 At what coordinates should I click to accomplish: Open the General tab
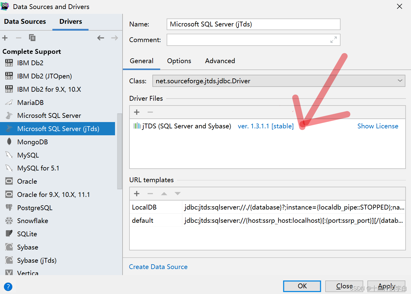(x=142, y=61)
